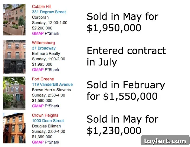This screenshot has width=190, height=147.
Task: Click P*Shark for 37 Broadway
Action: click(x=52, y=70)
